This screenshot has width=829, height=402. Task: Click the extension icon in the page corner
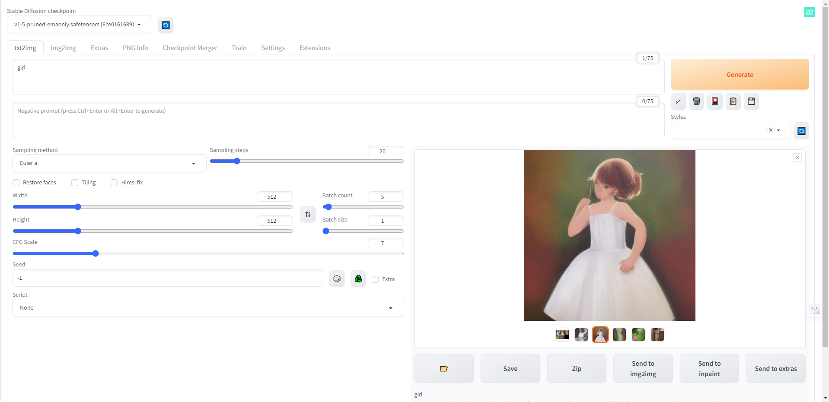click(810, 12)
